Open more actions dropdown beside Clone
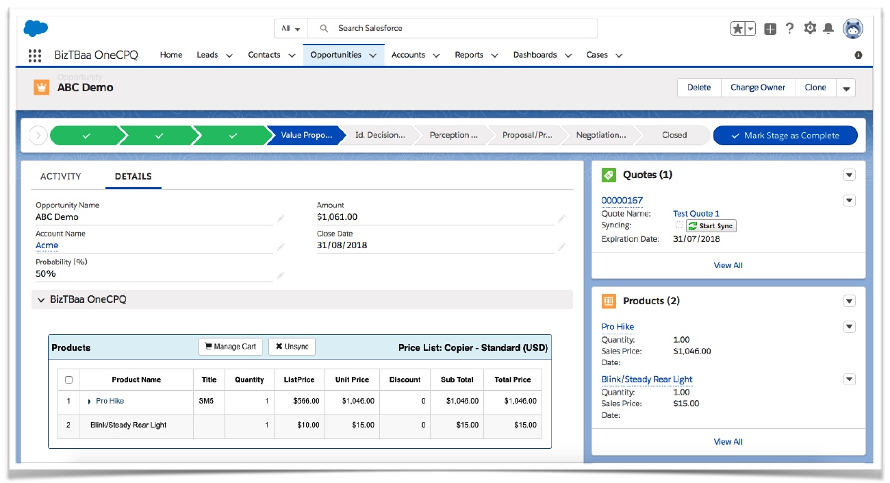Screen dimensions: 890x483 846,88
